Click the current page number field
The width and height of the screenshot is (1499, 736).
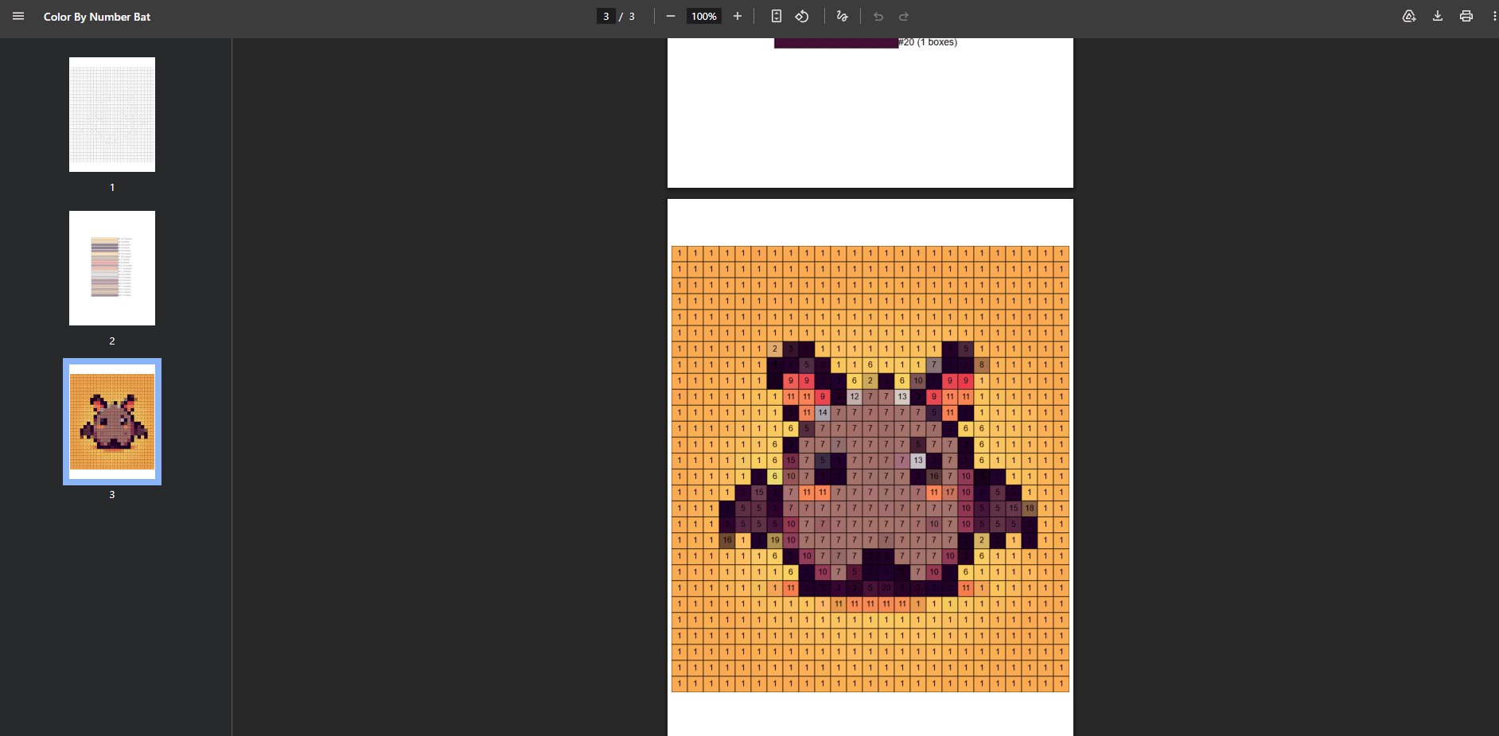tap(606, 16)
